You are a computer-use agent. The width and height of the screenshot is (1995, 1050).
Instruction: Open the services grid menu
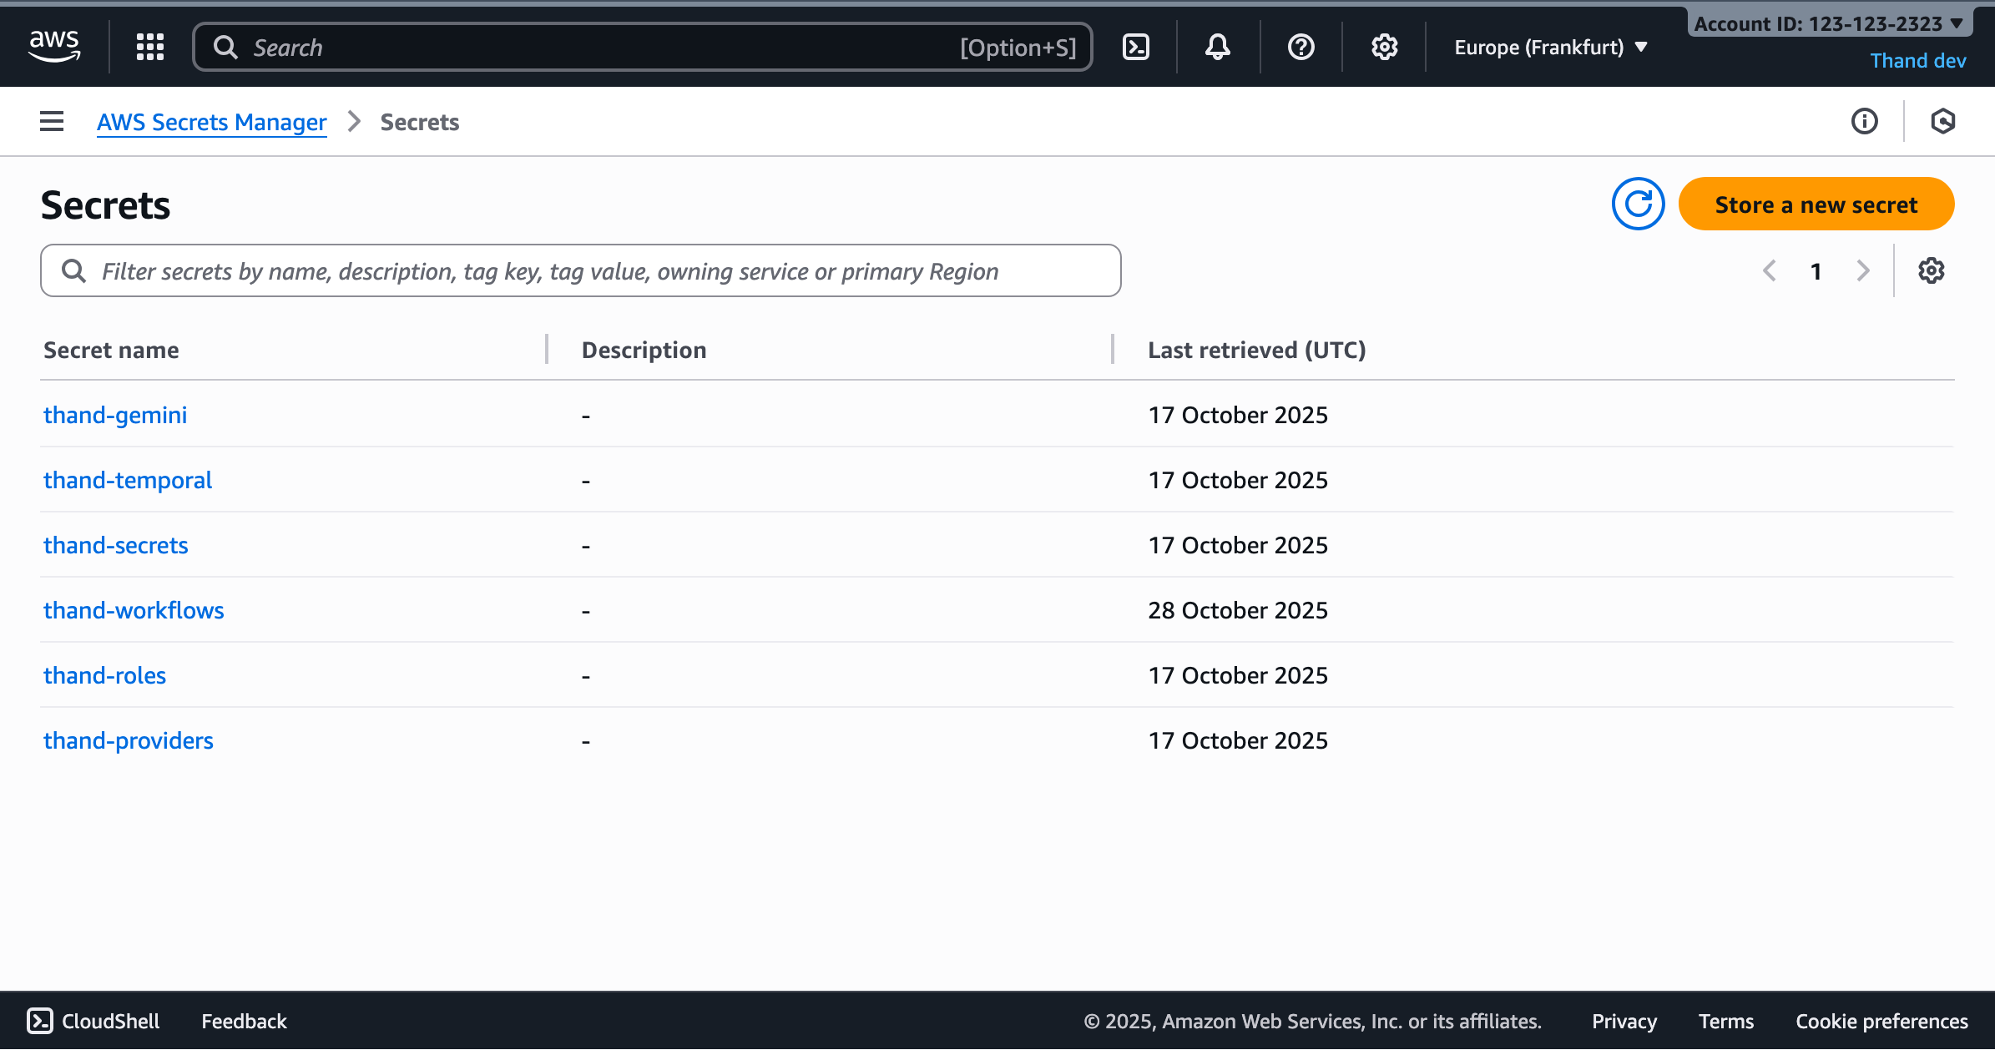click(150, 47)
